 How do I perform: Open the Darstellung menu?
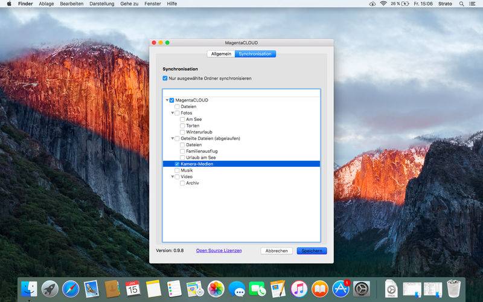tap(101, 4)
